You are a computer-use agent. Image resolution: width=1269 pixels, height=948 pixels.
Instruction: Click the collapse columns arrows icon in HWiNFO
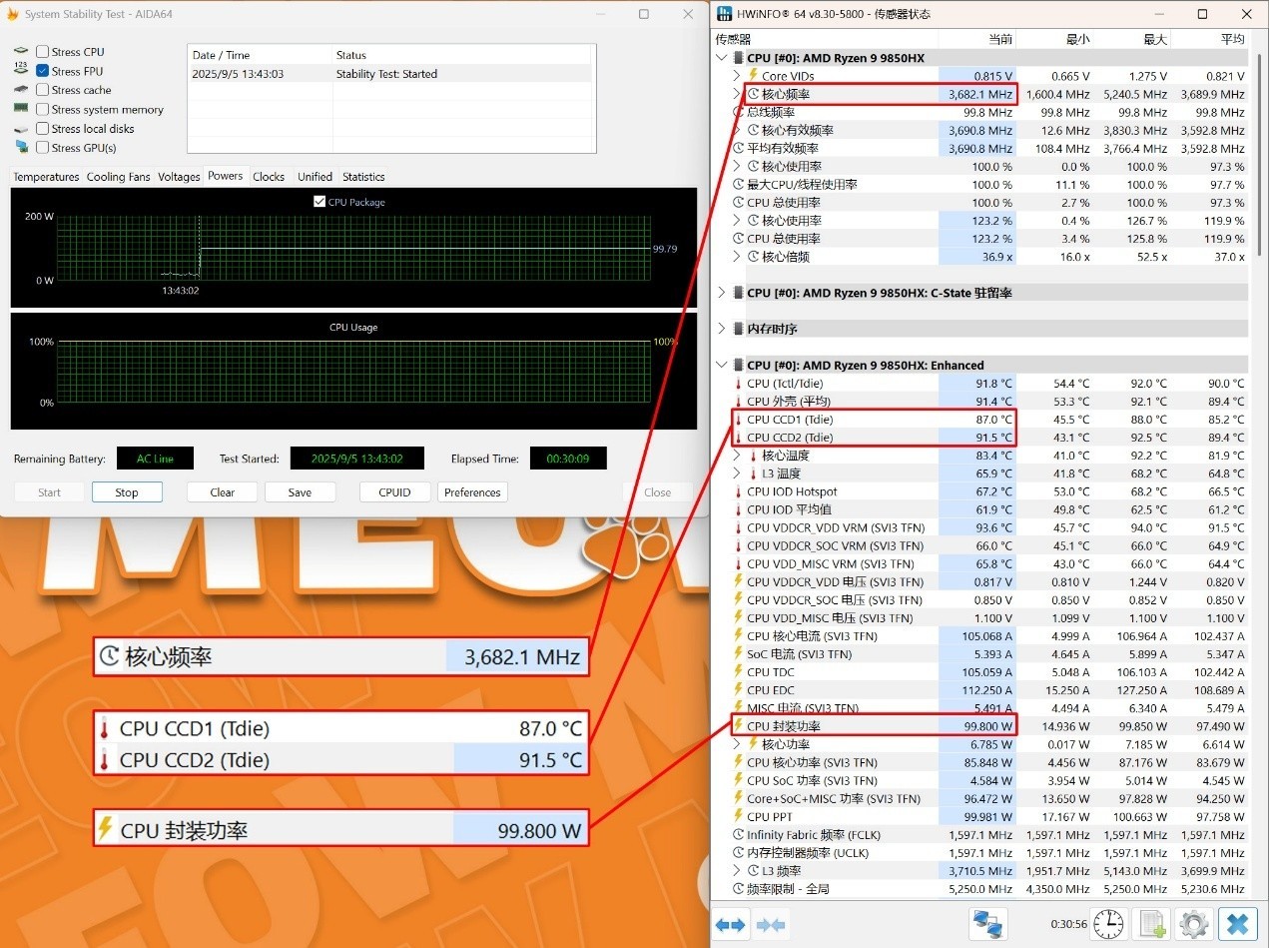point(772,925)
